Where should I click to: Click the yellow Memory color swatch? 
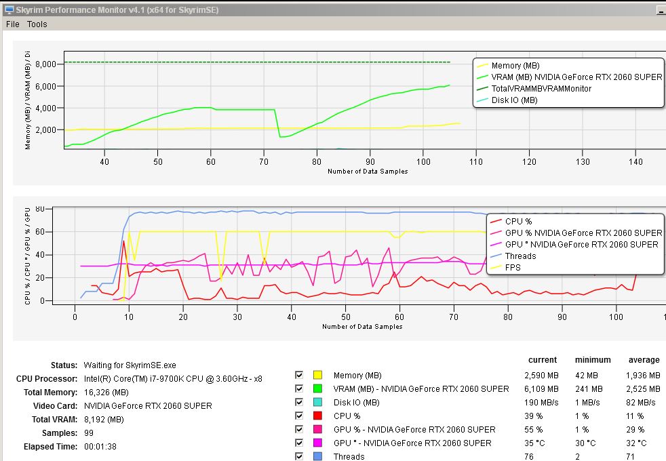click(317, 376)
